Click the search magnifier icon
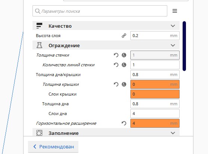This screenshot has width=208, height=154. point(38,11)
